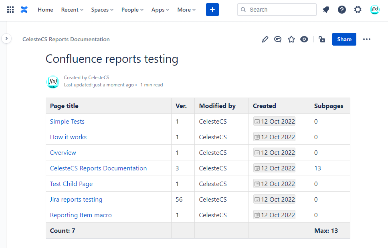Screen dimensions: 388x248
Task: Open inline comments icon
Action: coord(278,39)
